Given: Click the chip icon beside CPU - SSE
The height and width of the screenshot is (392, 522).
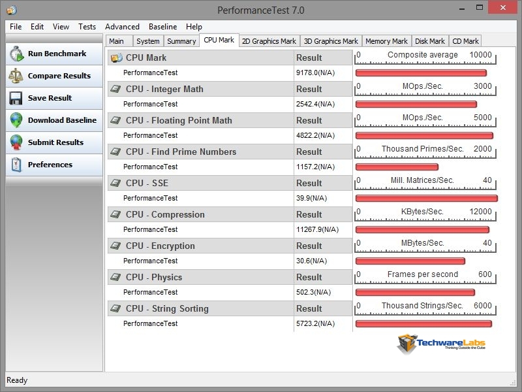Looking at the screenshot, I should 115,183.
